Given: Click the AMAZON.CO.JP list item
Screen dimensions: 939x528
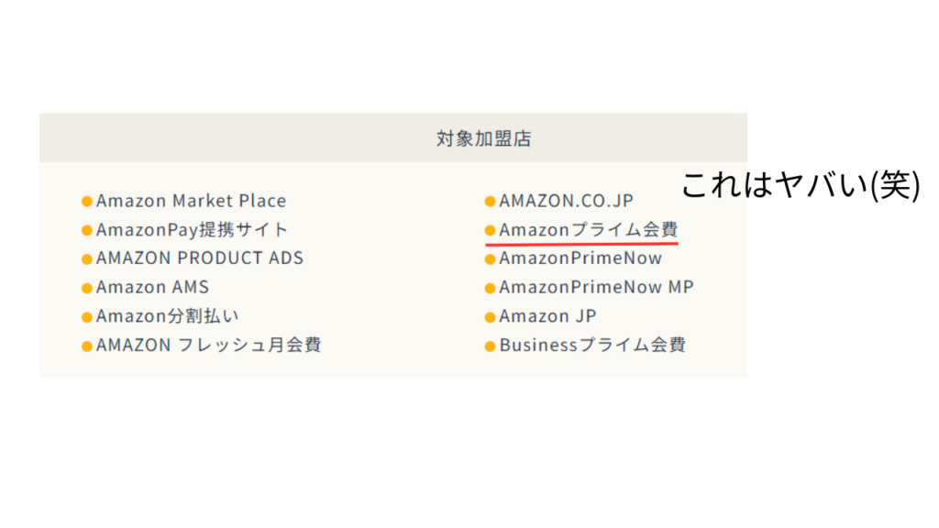Looking at the screenshot, I should click(567, 201).
